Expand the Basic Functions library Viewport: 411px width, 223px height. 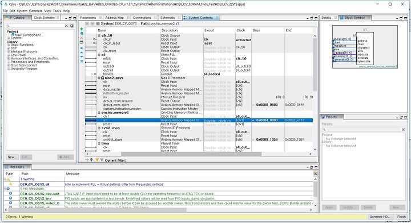(x=9, y=45)
